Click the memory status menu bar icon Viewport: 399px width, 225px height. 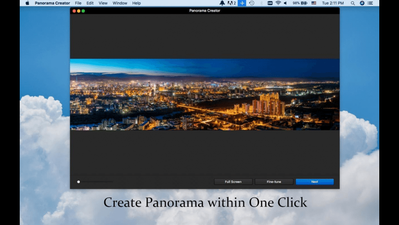tap(270, 3)
